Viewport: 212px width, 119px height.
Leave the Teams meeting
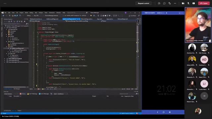point(204,3)
